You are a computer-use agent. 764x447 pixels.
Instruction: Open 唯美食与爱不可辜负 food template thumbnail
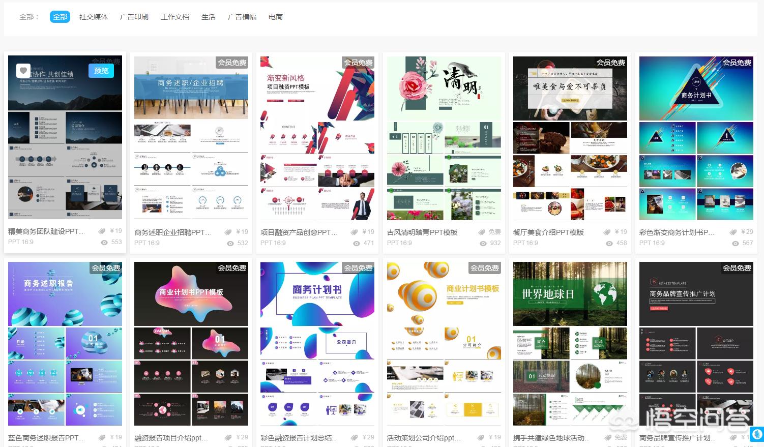click(x=570, y=138)
